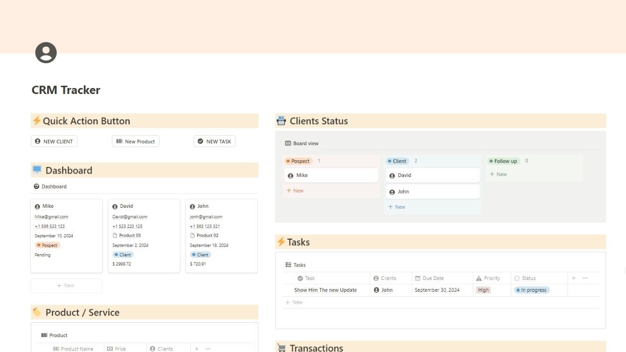
Task: Click the lightning icon beside Tasks heading
Action: pos(281,242)
